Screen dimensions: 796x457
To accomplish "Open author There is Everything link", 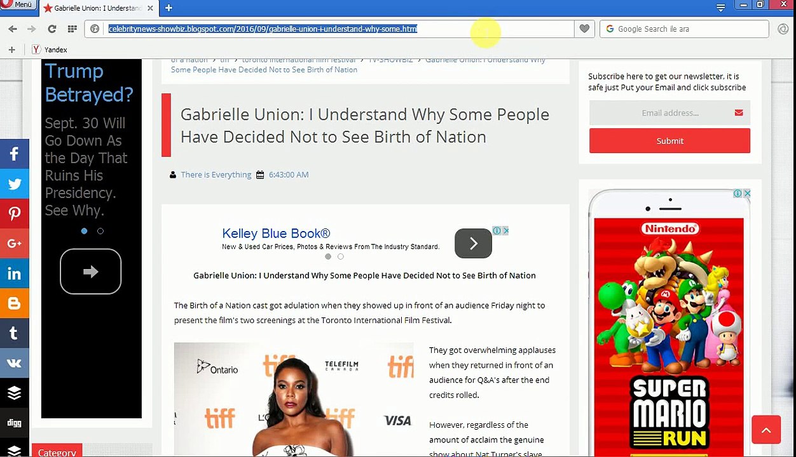I will [216, 175].
